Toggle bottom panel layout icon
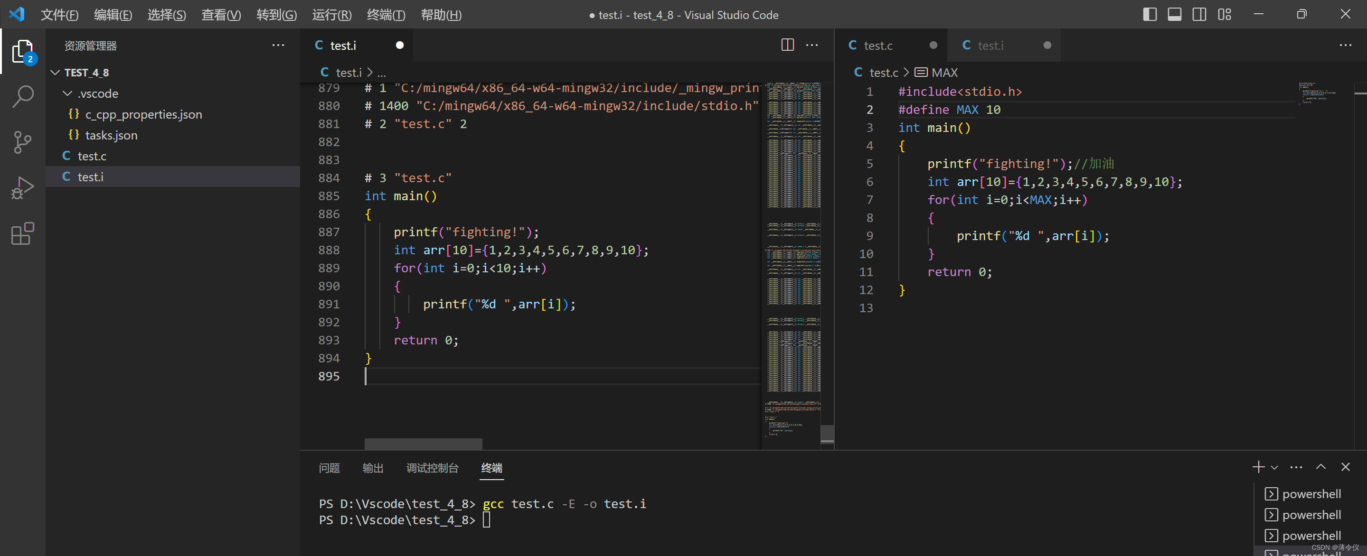The width and height of the screenshot is (1367, 556). [x=1174, y=14]
